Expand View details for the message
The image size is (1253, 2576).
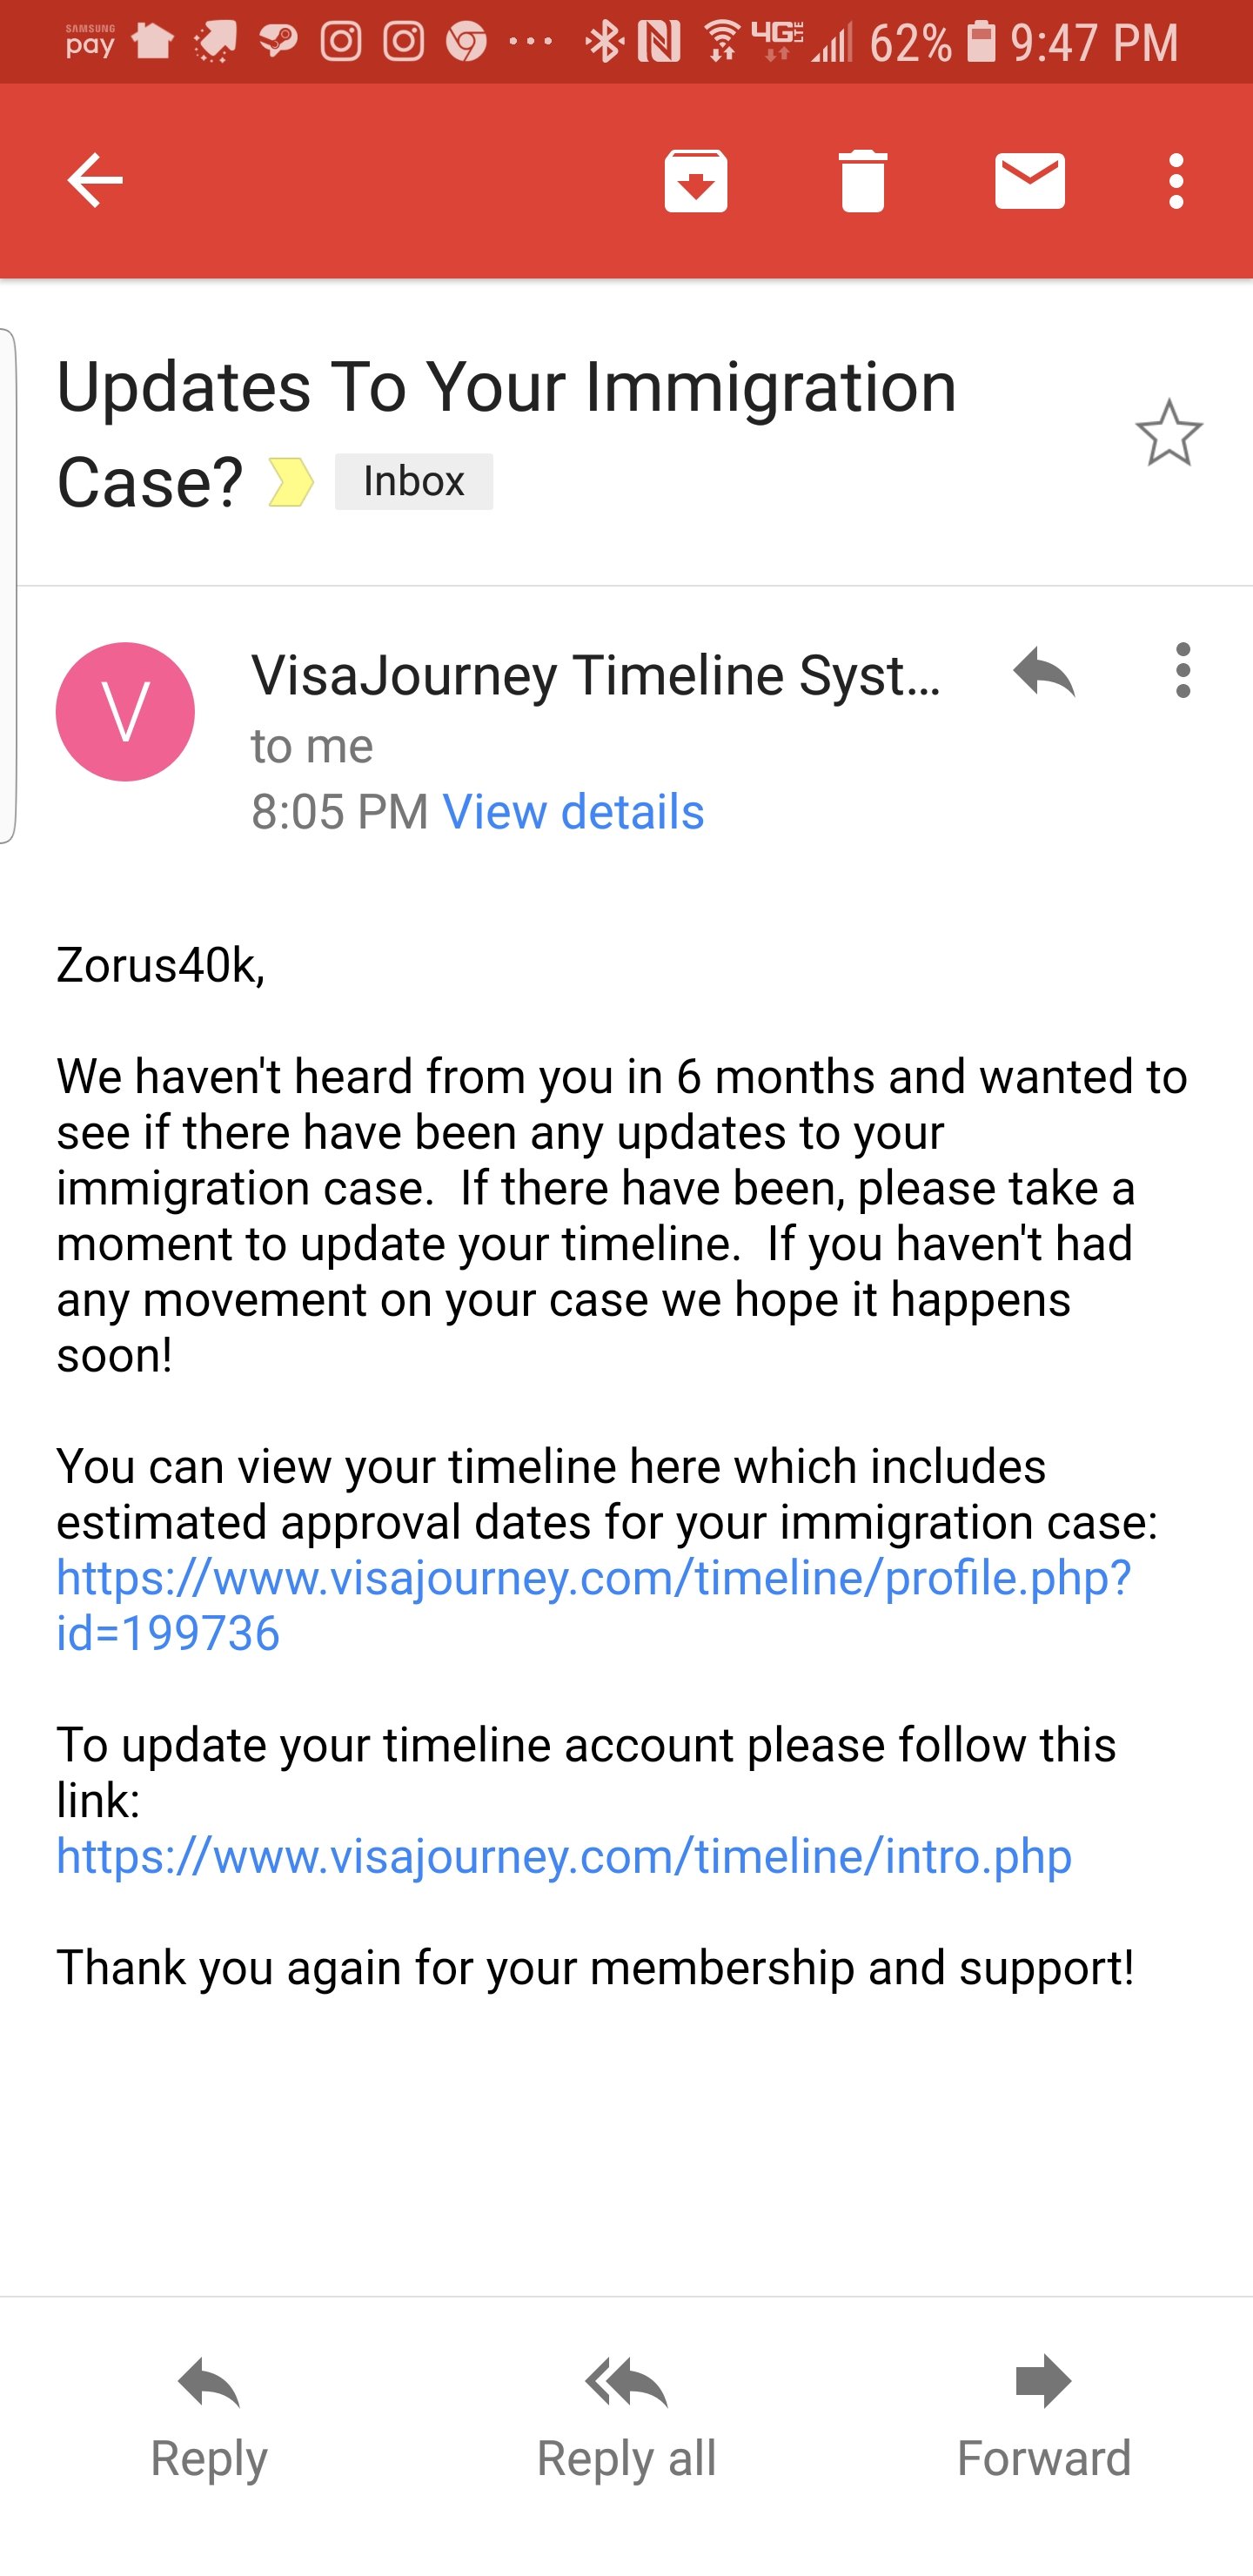point(573,811)
